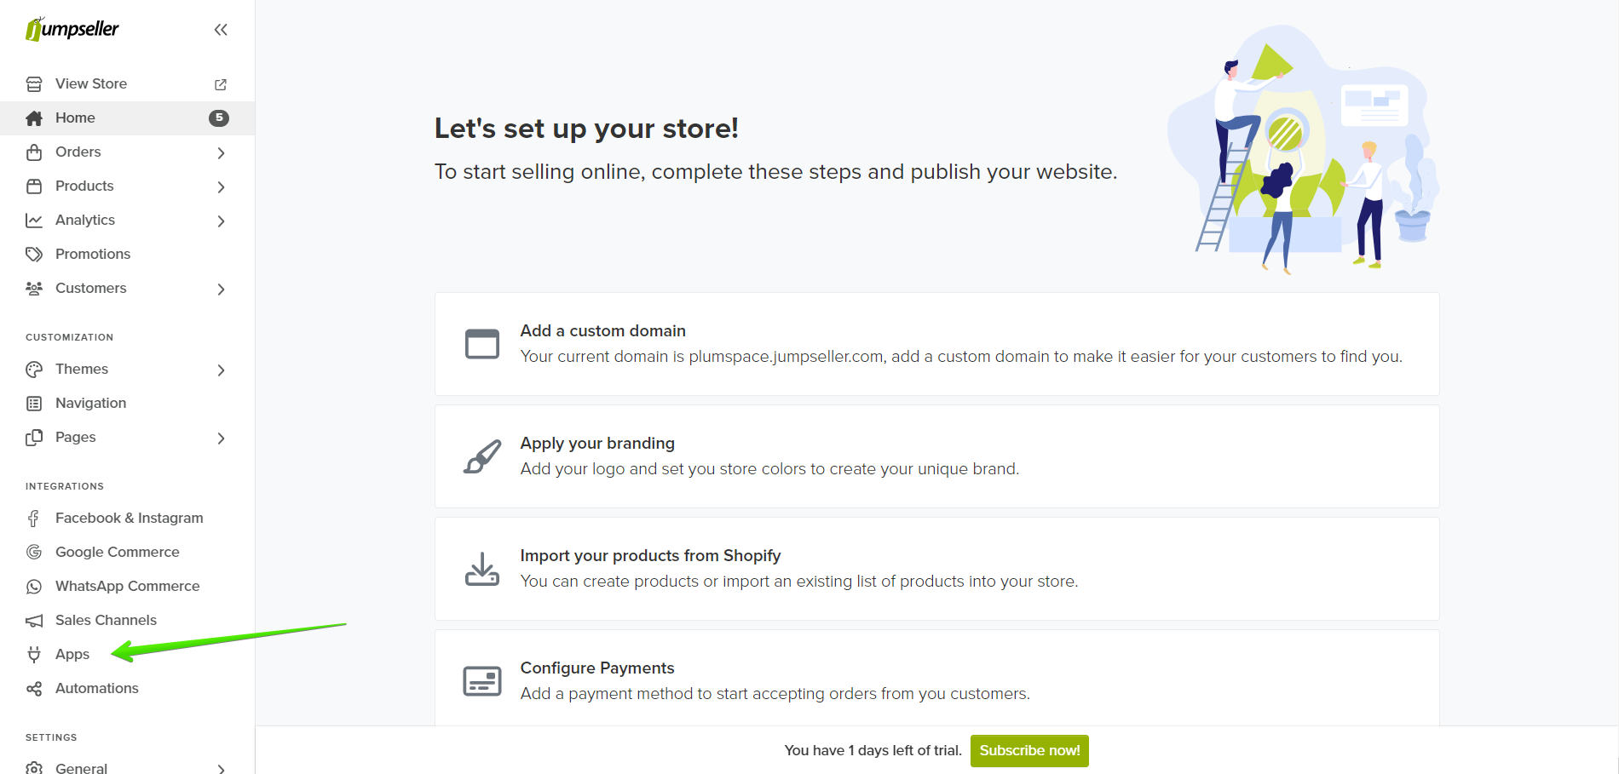Click the Subscribe now! button
1619x774 pixels.
1029,751
